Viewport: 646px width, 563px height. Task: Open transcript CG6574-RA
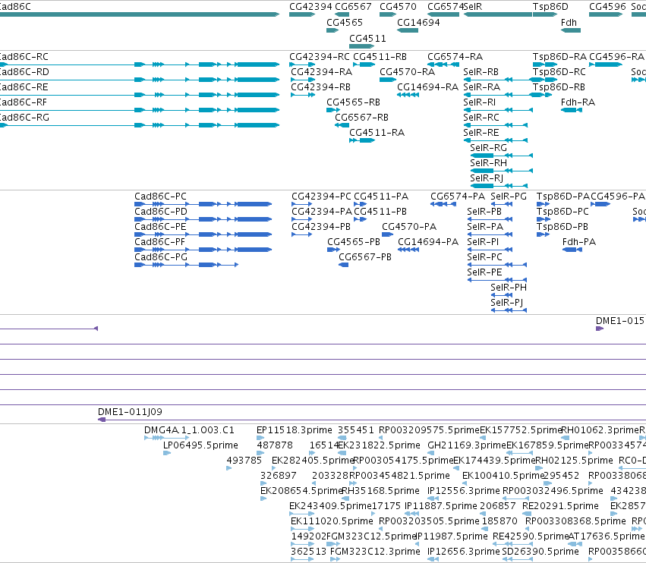point(455,57)
